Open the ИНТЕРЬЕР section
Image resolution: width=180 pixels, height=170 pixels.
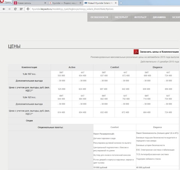coord(140,17)
